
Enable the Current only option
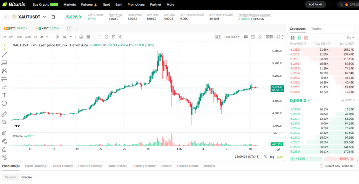(x=321, y=166)
